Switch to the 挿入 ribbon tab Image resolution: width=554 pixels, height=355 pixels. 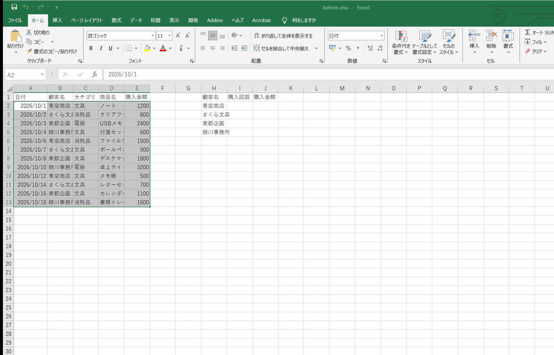(x=57, y=20)
